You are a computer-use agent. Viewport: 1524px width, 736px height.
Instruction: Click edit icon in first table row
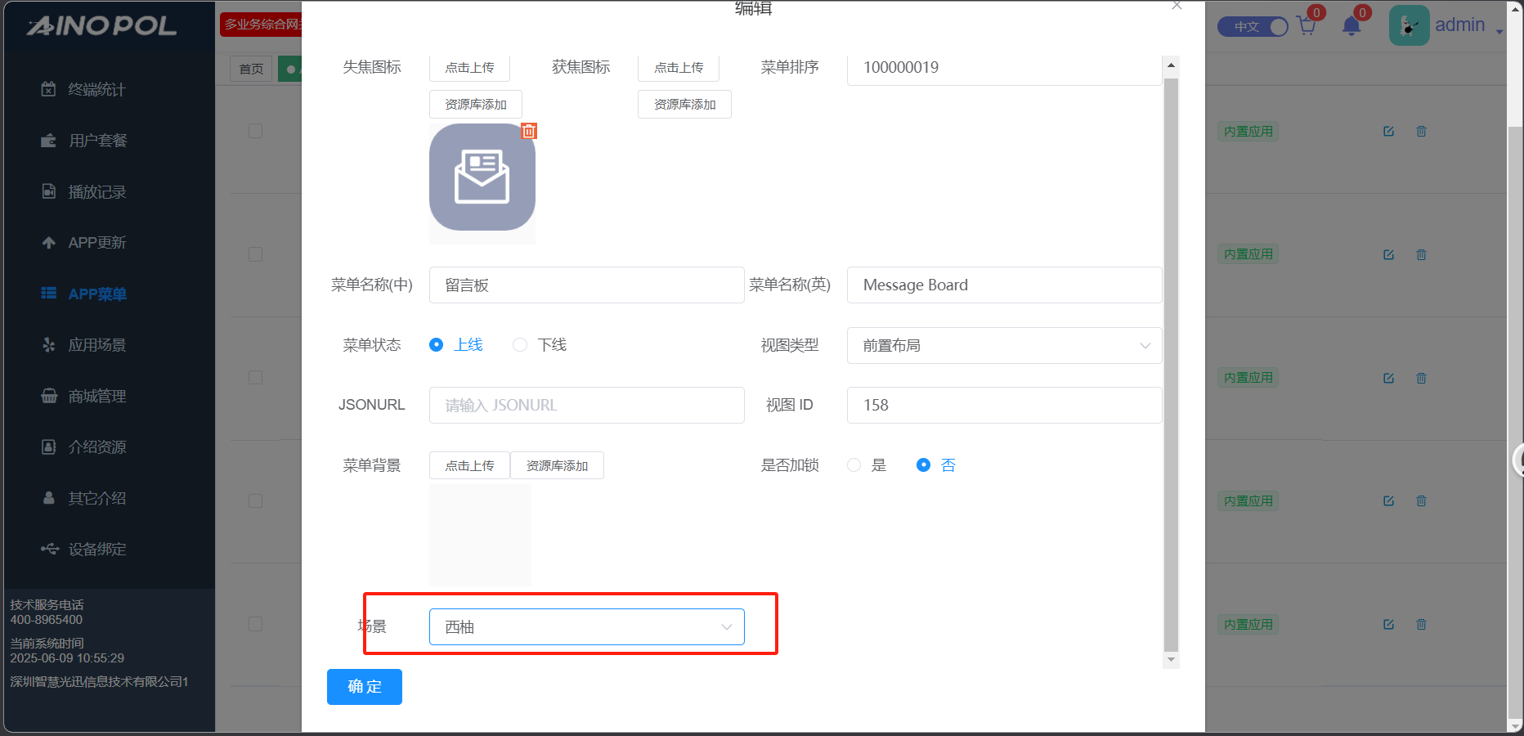coord(1388,132)
